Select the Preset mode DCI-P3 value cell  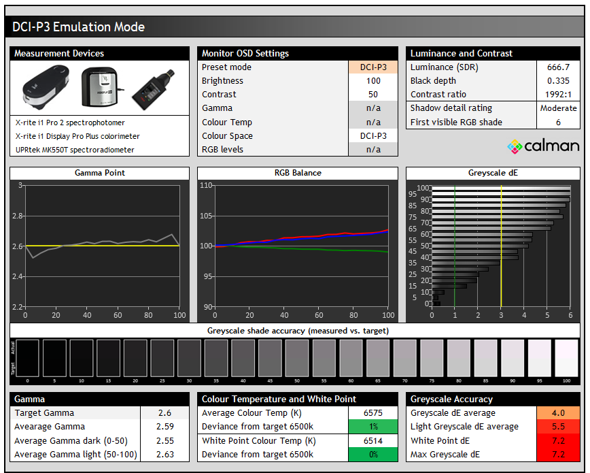(x=373, y=67)
